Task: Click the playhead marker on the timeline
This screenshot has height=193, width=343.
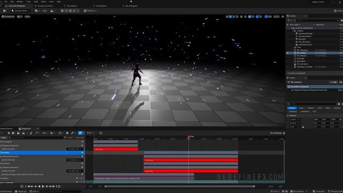Action: pos(189,137)
